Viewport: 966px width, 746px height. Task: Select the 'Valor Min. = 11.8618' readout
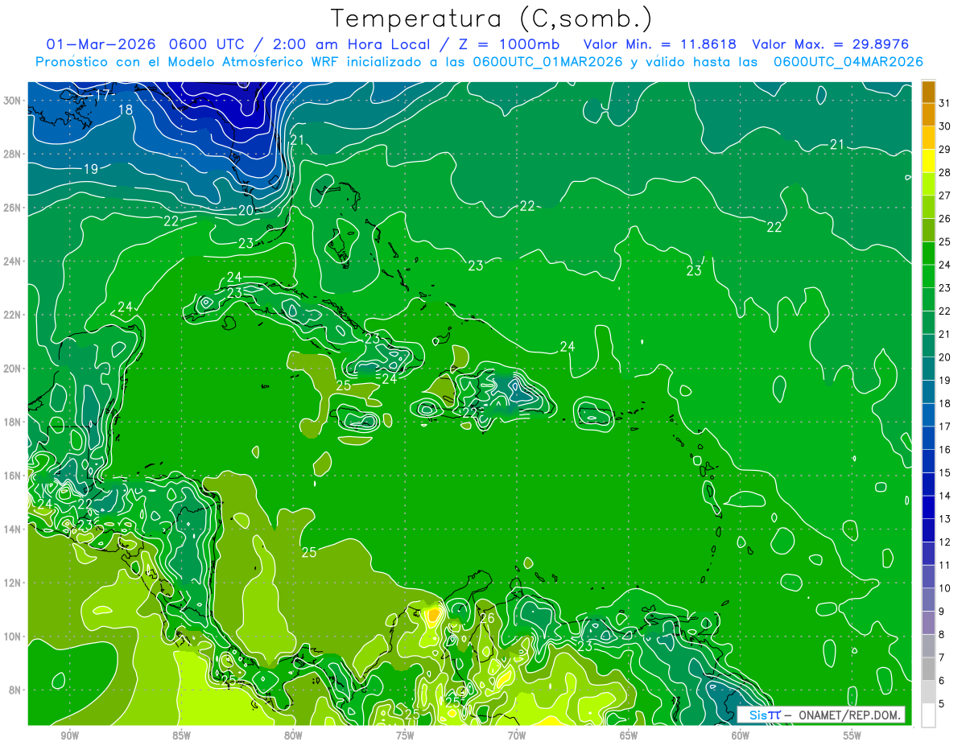pos(659,43)
